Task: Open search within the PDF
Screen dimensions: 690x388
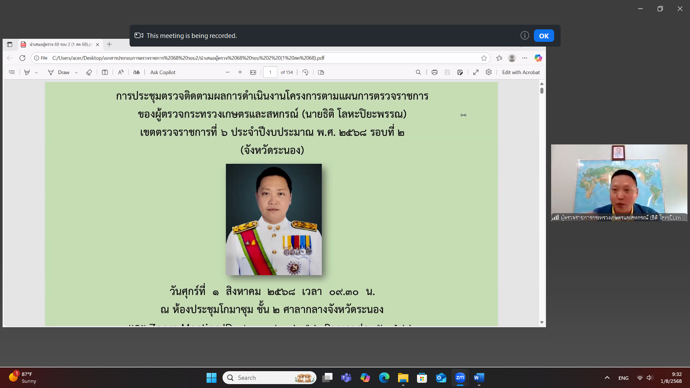Action: [418, 72]
